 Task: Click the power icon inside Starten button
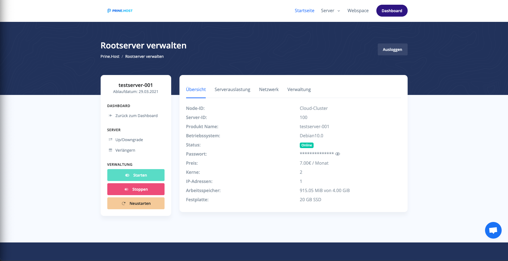tap(127, 175)
